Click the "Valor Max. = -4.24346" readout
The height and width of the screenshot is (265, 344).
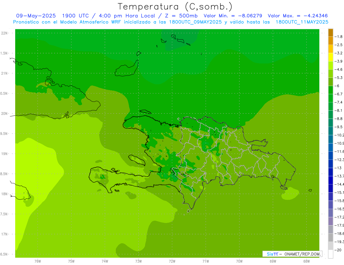click(298, 16)
